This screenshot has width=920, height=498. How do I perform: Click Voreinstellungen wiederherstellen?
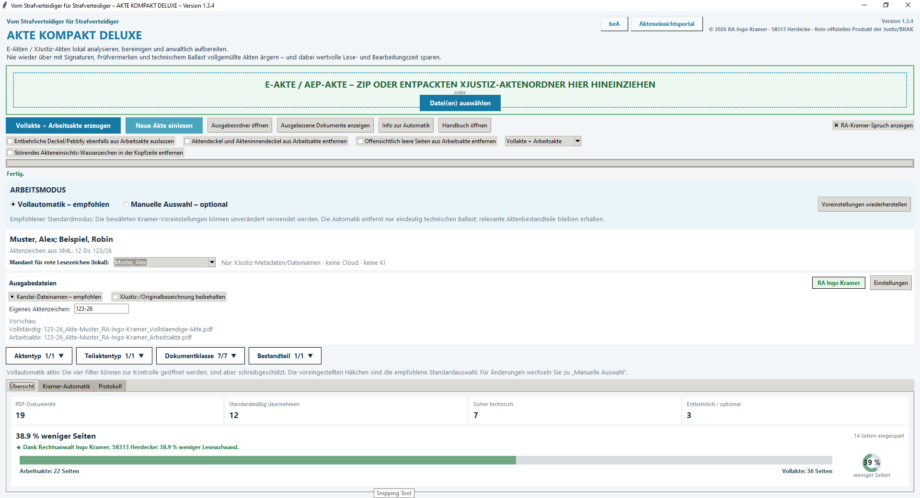point(864,204)
